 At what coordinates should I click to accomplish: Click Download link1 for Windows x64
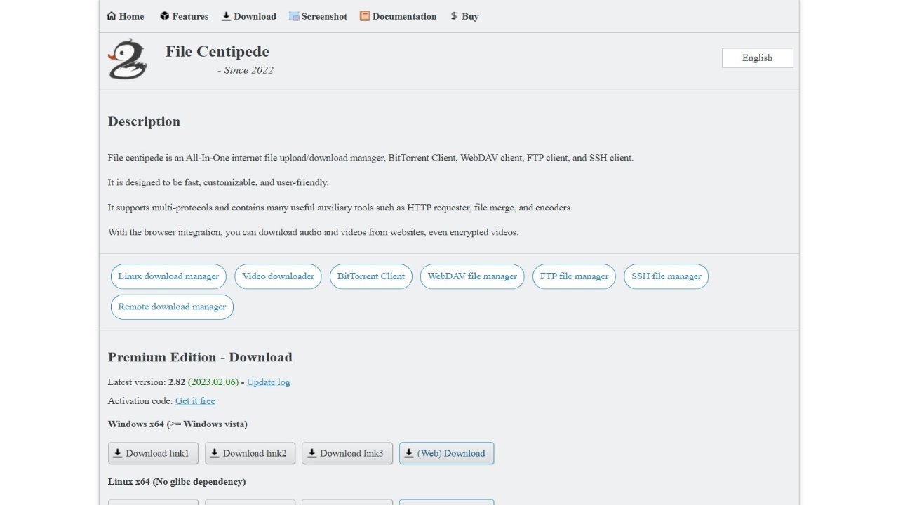pos(153,453)
